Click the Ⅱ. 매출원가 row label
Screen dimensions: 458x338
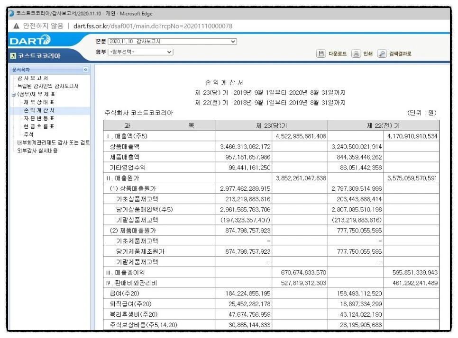click(x=123, y=178)
